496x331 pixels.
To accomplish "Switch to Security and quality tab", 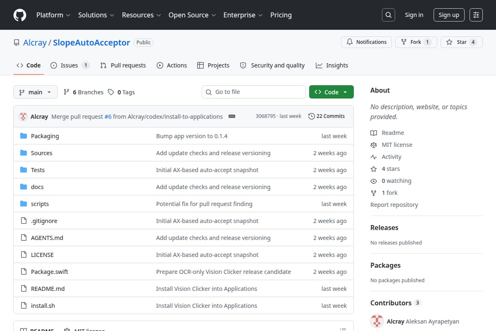I will point(272,65).
